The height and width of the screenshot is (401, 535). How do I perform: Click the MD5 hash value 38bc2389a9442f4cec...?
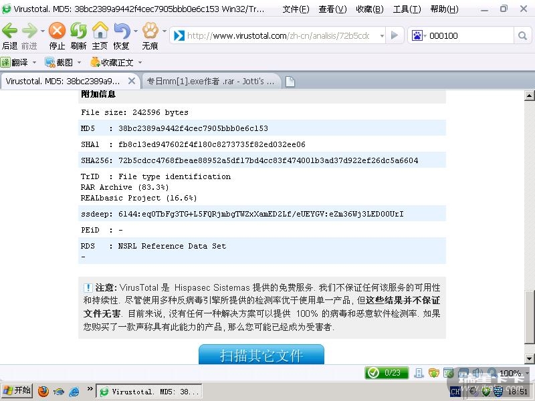(x=193, y=128)
